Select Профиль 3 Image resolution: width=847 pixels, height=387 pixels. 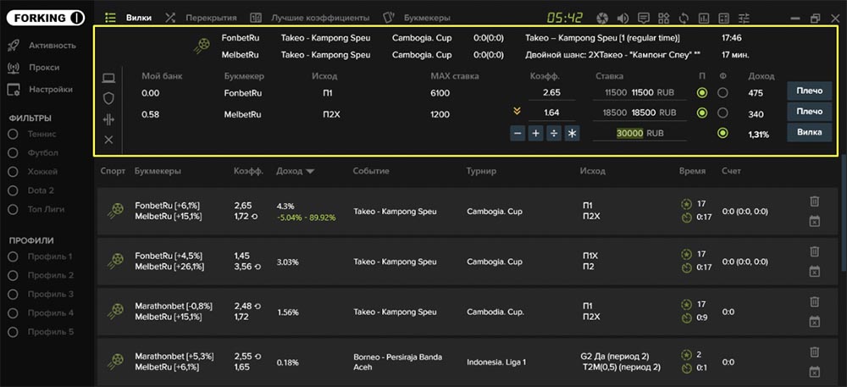[x=14, y=294]
